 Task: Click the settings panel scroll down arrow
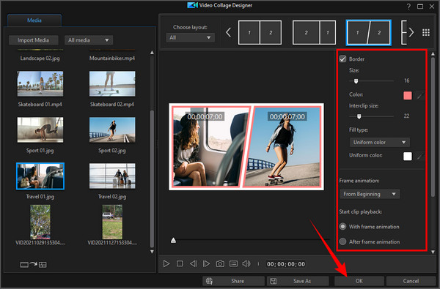433,252
